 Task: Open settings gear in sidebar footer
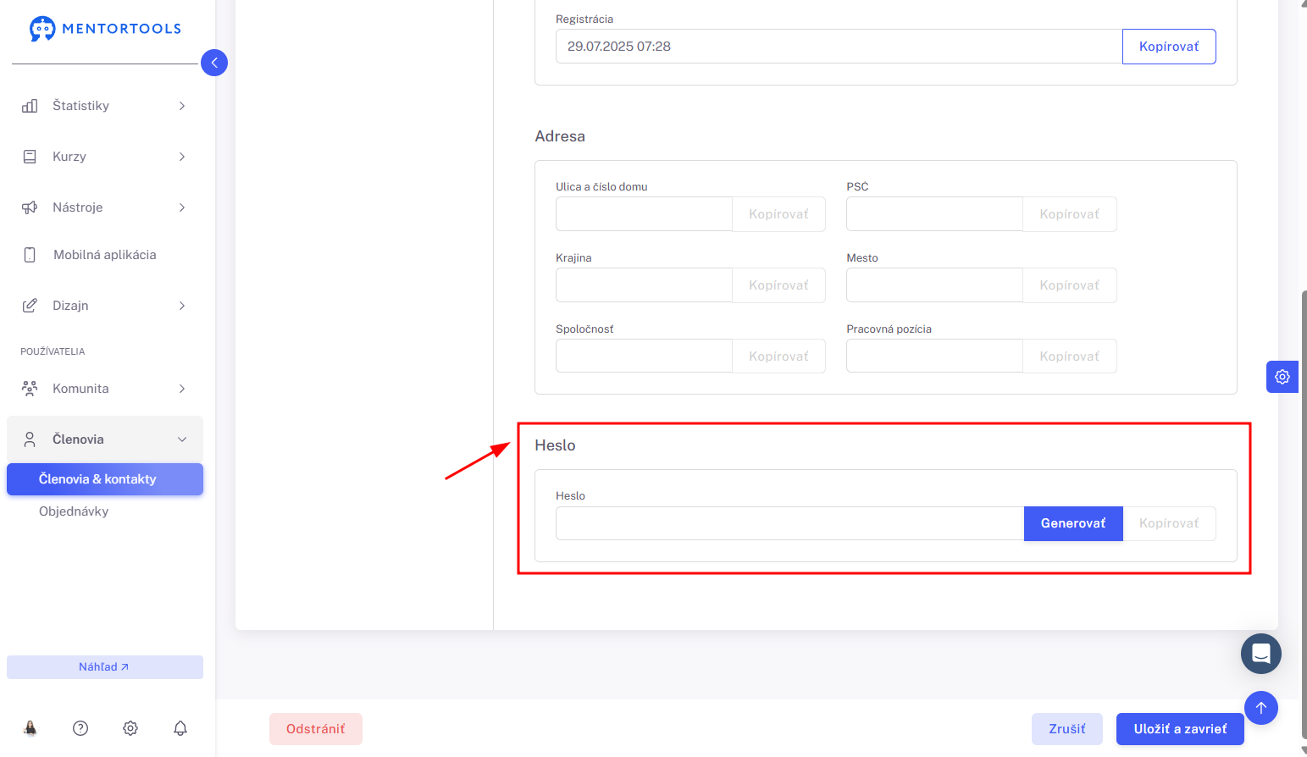[x=130, y=728]
